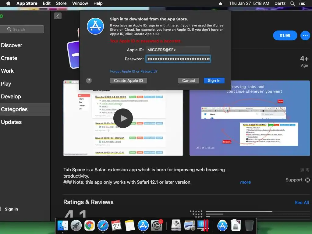
Task: Click See All reviews link
Action: pyautogui.click(x=302, y=203)
